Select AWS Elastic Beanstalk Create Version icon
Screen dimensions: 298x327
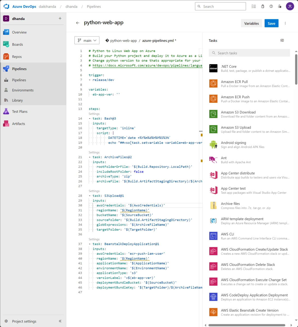click(213, 313)
